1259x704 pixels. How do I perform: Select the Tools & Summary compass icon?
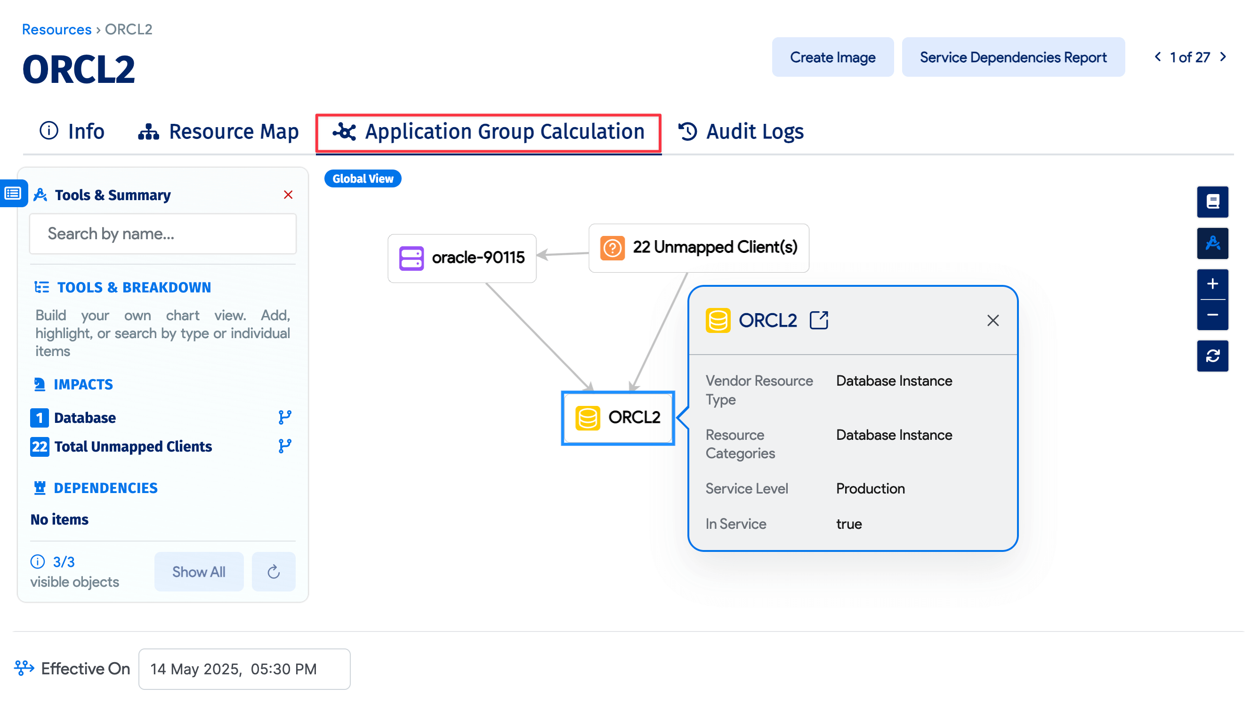click(x=1212, y=243)
